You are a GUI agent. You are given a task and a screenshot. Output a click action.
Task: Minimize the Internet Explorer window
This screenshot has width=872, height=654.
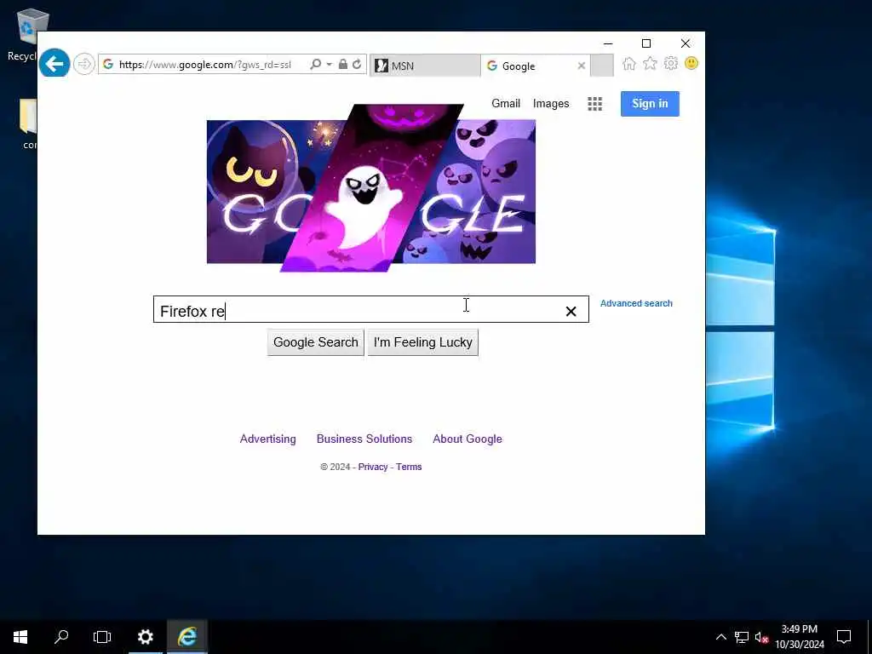coord(608,43)
